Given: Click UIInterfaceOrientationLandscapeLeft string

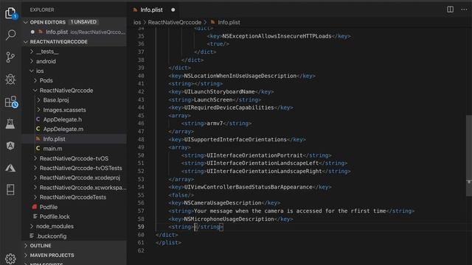Looking at the screenshot, I should [x=263, y=163].
